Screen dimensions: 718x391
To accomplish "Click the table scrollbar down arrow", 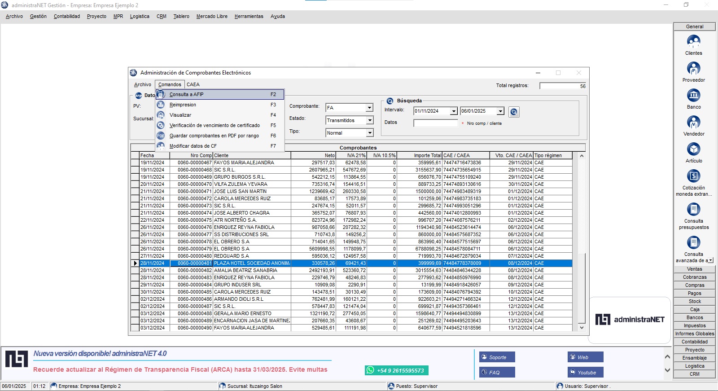I will coord(582,328).
